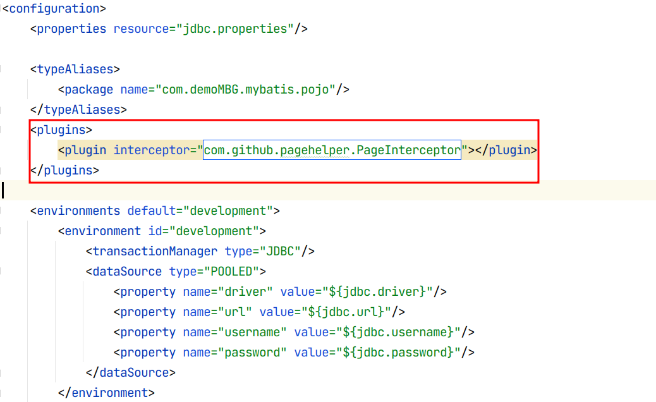Image resolution: width=656 pixels, height=402 pixels.
Task: Click the ${jdbc.username} property value
Action: coord(398,332)
